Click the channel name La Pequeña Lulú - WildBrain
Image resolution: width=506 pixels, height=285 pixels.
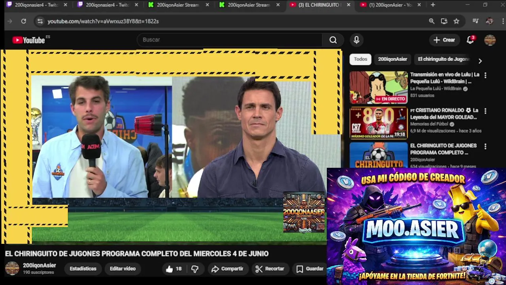click(x=436, y=89)
